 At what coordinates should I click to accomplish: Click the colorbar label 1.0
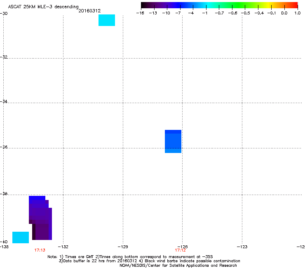[x=298, y=13]
